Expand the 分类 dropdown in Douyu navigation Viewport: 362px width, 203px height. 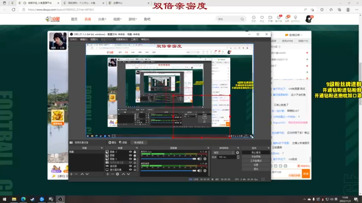point(102,19)
